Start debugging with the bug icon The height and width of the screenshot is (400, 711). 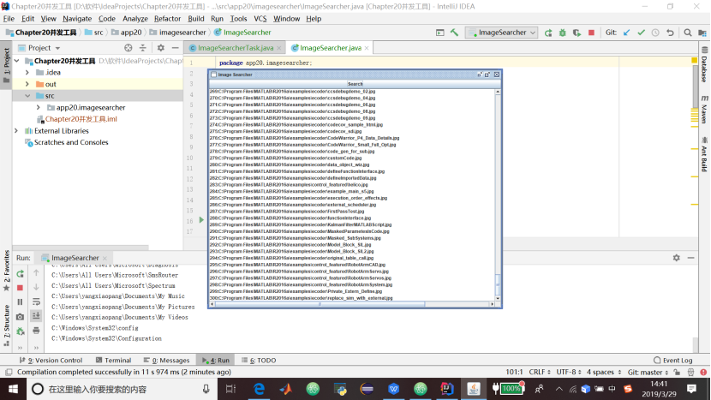click(x=562, y=33)
